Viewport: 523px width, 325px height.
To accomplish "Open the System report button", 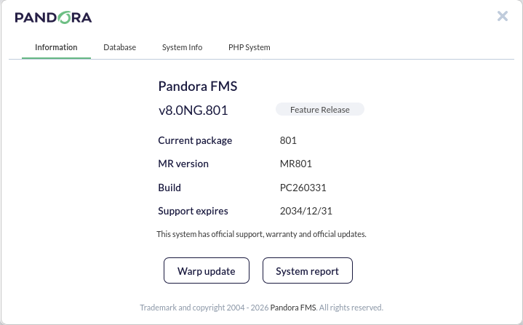I will 308,270.
